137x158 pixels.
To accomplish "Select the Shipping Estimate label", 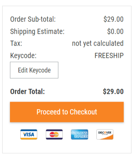I will pos(37,32).
